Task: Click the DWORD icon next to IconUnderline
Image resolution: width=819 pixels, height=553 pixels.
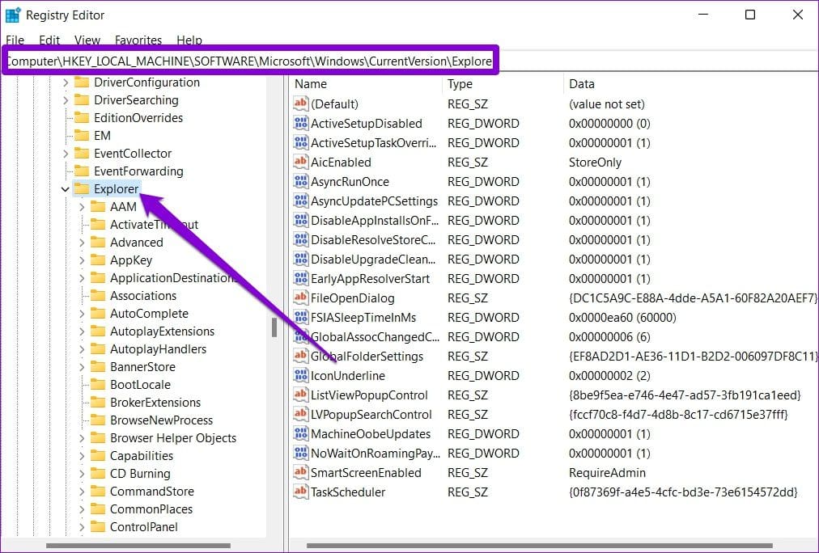Action: coord(300,376)
